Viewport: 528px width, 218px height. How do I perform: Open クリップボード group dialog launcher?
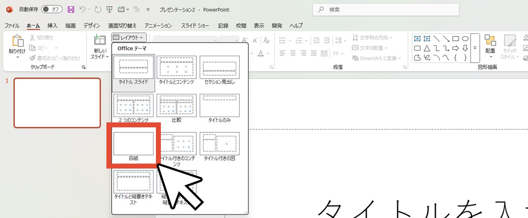pyautogui.click(x=84, y=67)
